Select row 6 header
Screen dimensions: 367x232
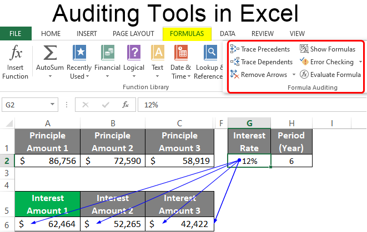click(x=7, y=225)
